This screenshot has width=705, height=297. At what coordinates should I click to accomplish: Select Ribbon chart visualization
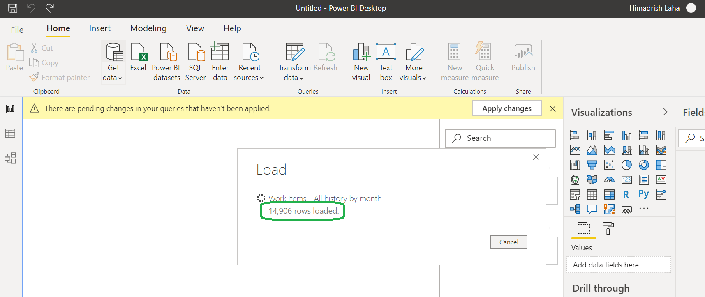point(661,150)
